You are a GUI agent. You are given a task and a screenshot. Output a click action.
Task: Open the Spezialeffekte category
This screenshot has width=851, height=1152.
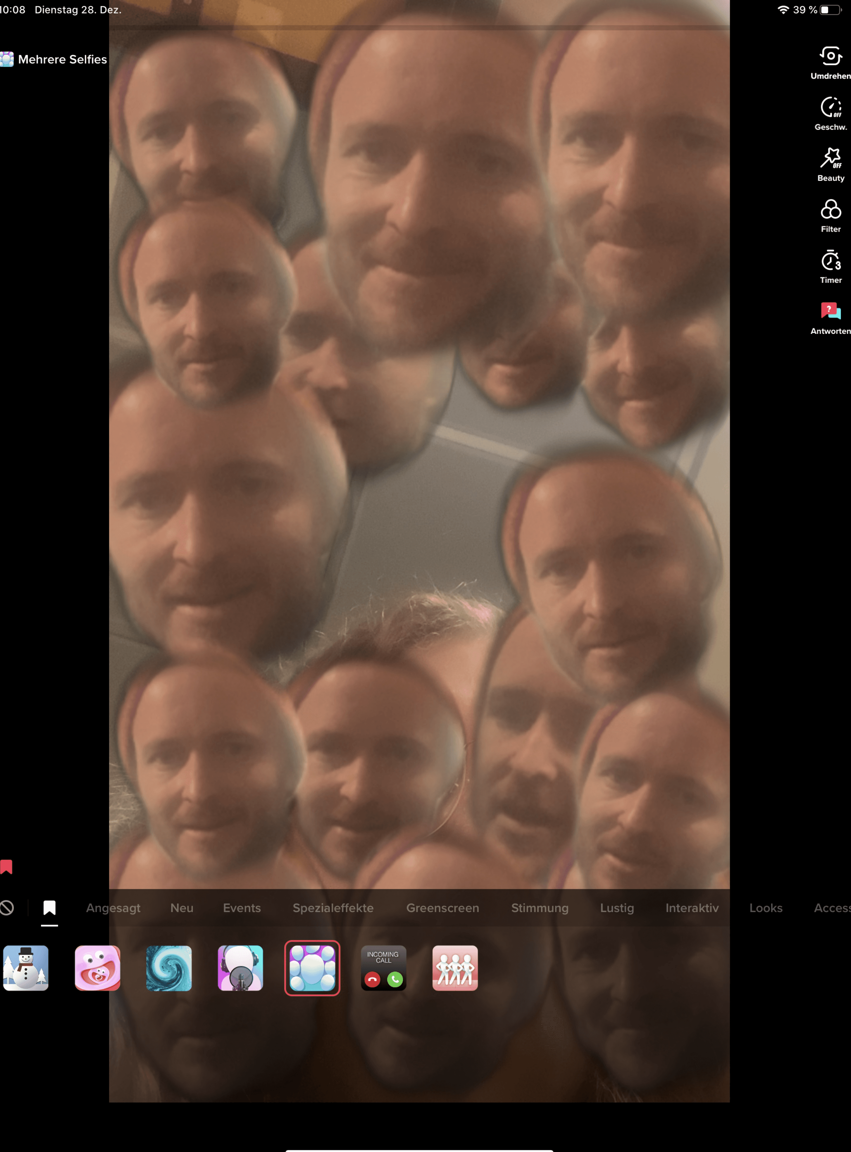point(333,908)
